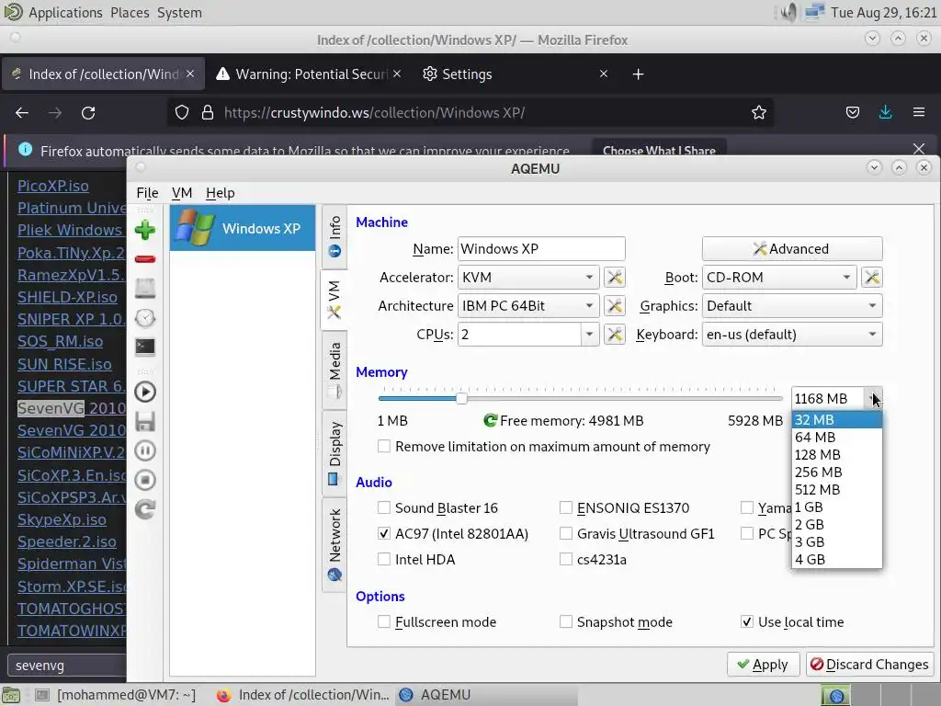Image resolution: width=941 pixels, height=706 pixels.
Task: Click the green plus add VM icon
Action: pyautogui.click(x=145, y=230)
